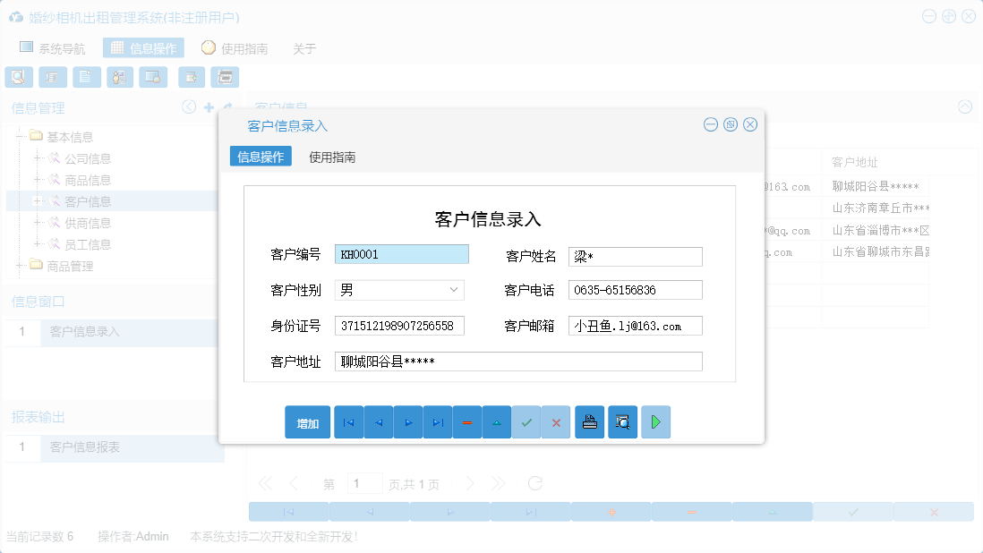Open the employee management toolbar icon

(x=119, y=77)
